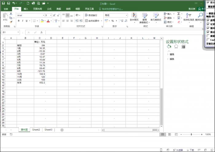This screenshot has height=152, width=215.
Task: Add a new sheet with the plus button
Action: point(62,130)
